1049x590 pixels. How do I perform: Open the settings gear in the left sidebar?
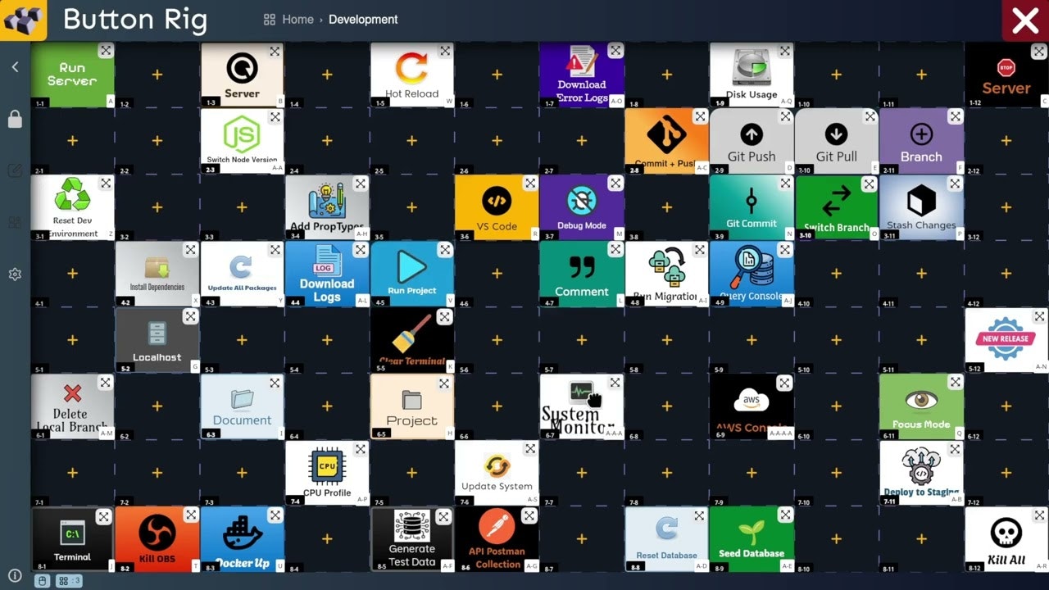pyautogui.click(x=15, y=274)
